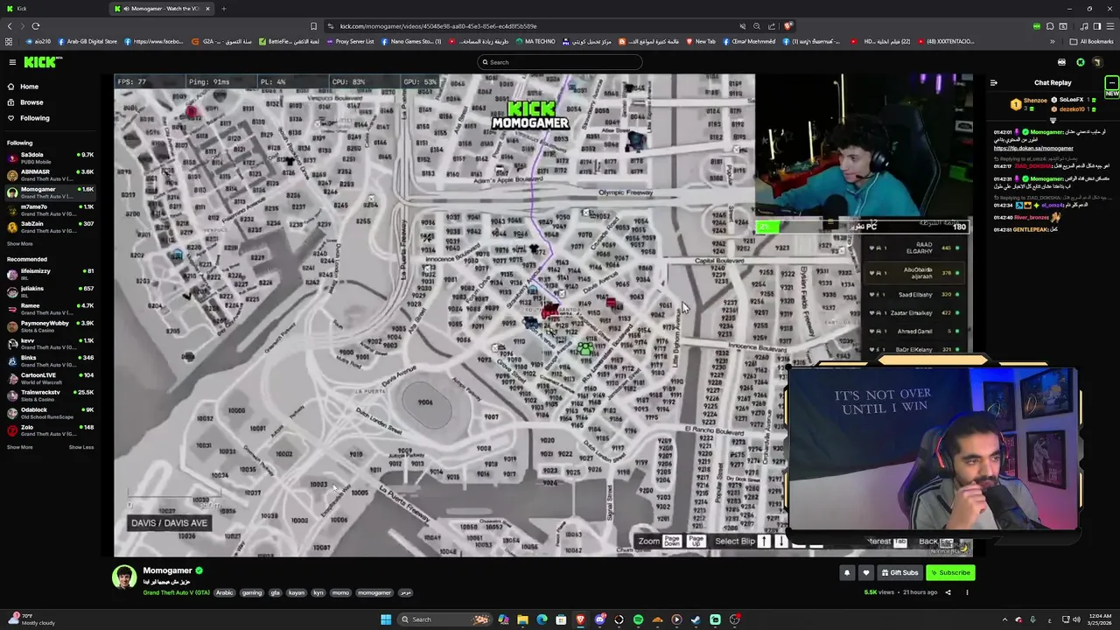
Task: Select the momogamer tag
Action: [x=374, y=592]
